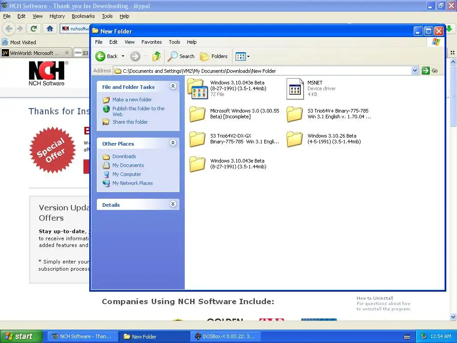The image size is (457, 343).
Task: Open My Computer in Other Places
Action: (x=127, y=175)
